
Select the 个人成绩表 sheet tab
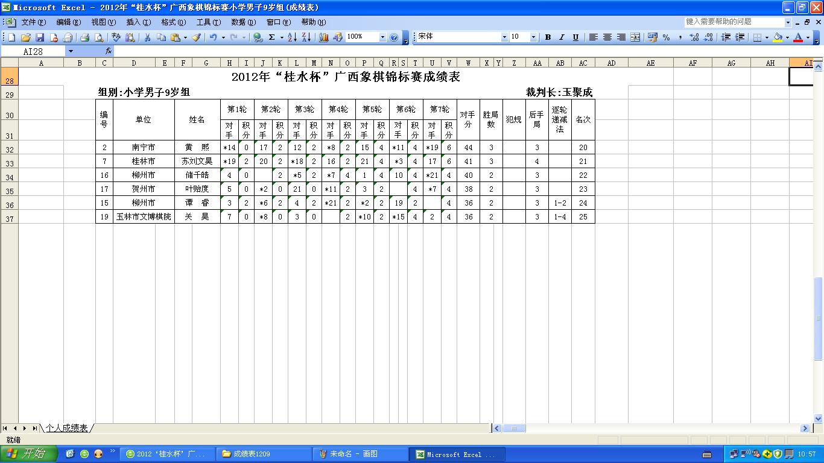pyautogui.click(x=67, y=428)
